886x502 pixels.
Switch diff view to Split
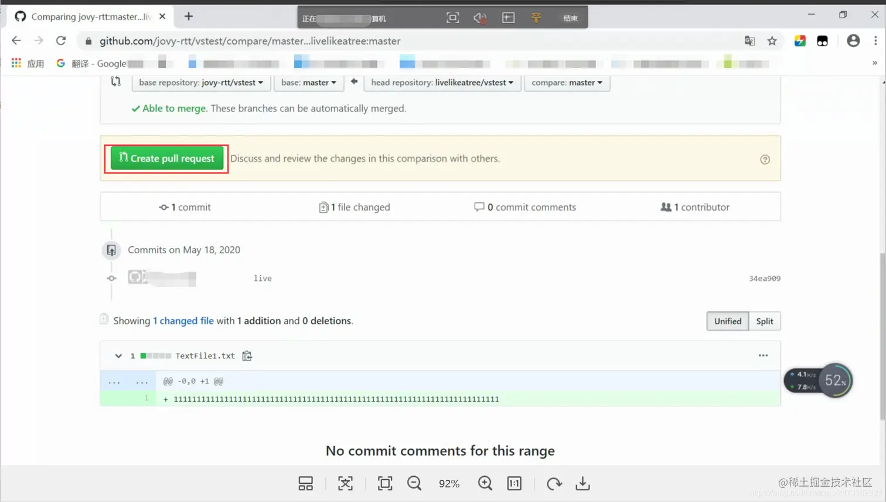(x=765, y=321)
